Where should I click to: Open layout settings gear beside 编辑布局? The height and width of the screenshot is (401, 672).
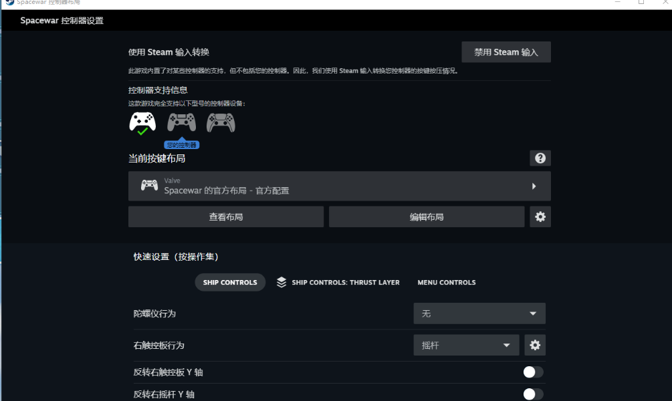coord(540,217)
